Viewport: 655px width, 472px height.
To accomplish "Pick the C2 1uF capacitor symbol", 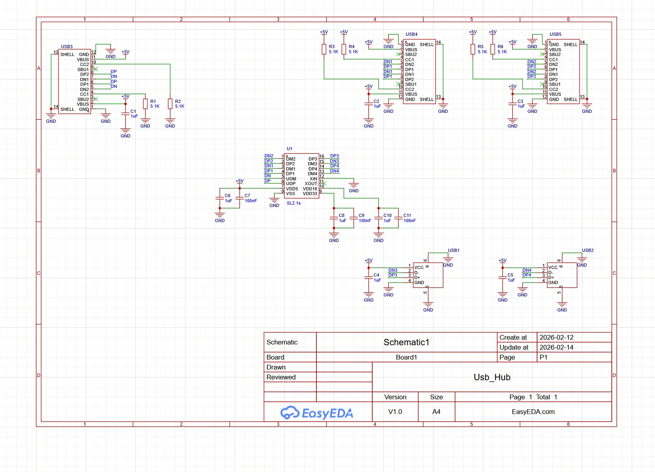I will 368,104.
